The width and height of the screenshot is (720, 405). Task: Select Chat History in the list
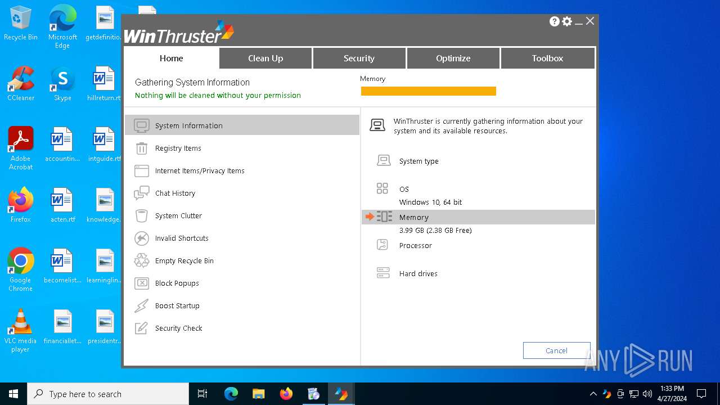coord(242,193)
